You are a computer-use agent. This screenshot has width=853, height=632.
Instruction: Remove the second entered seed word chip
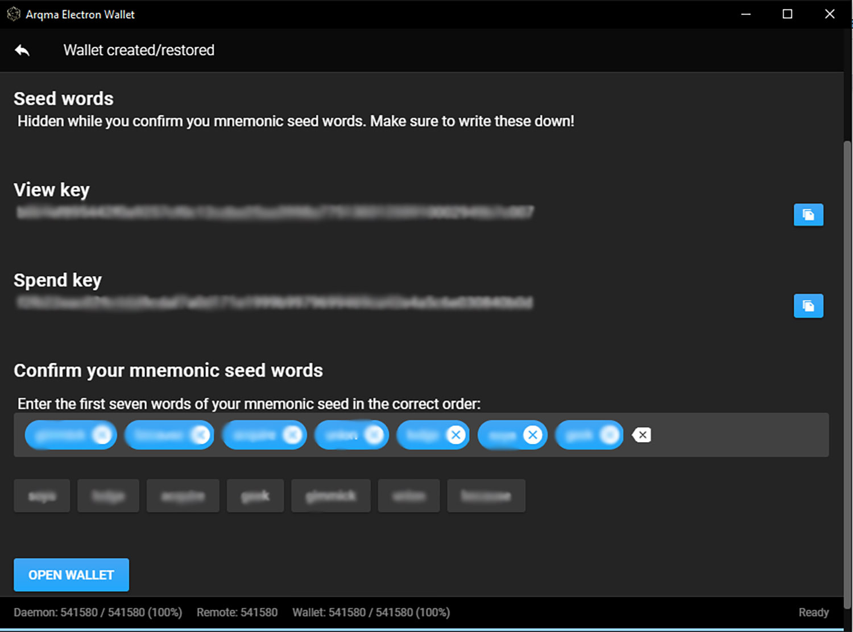(200, 435)
